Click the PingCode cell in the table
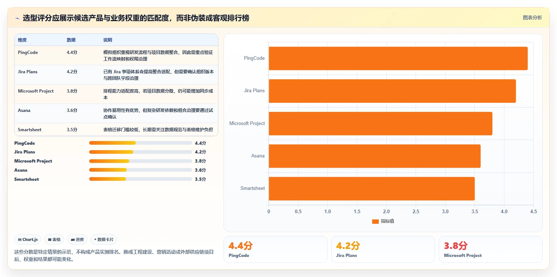Image resolution: width=557 pixels, height=277 pixels. (28, 52)
